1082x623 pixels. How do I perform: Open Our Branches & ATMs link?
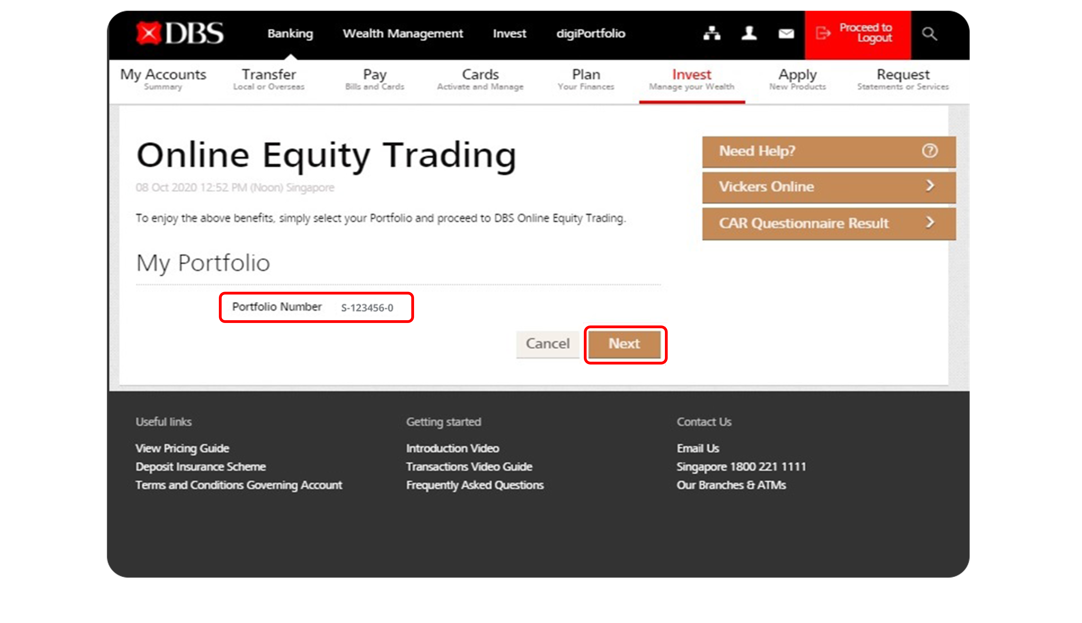pos(731,485)
